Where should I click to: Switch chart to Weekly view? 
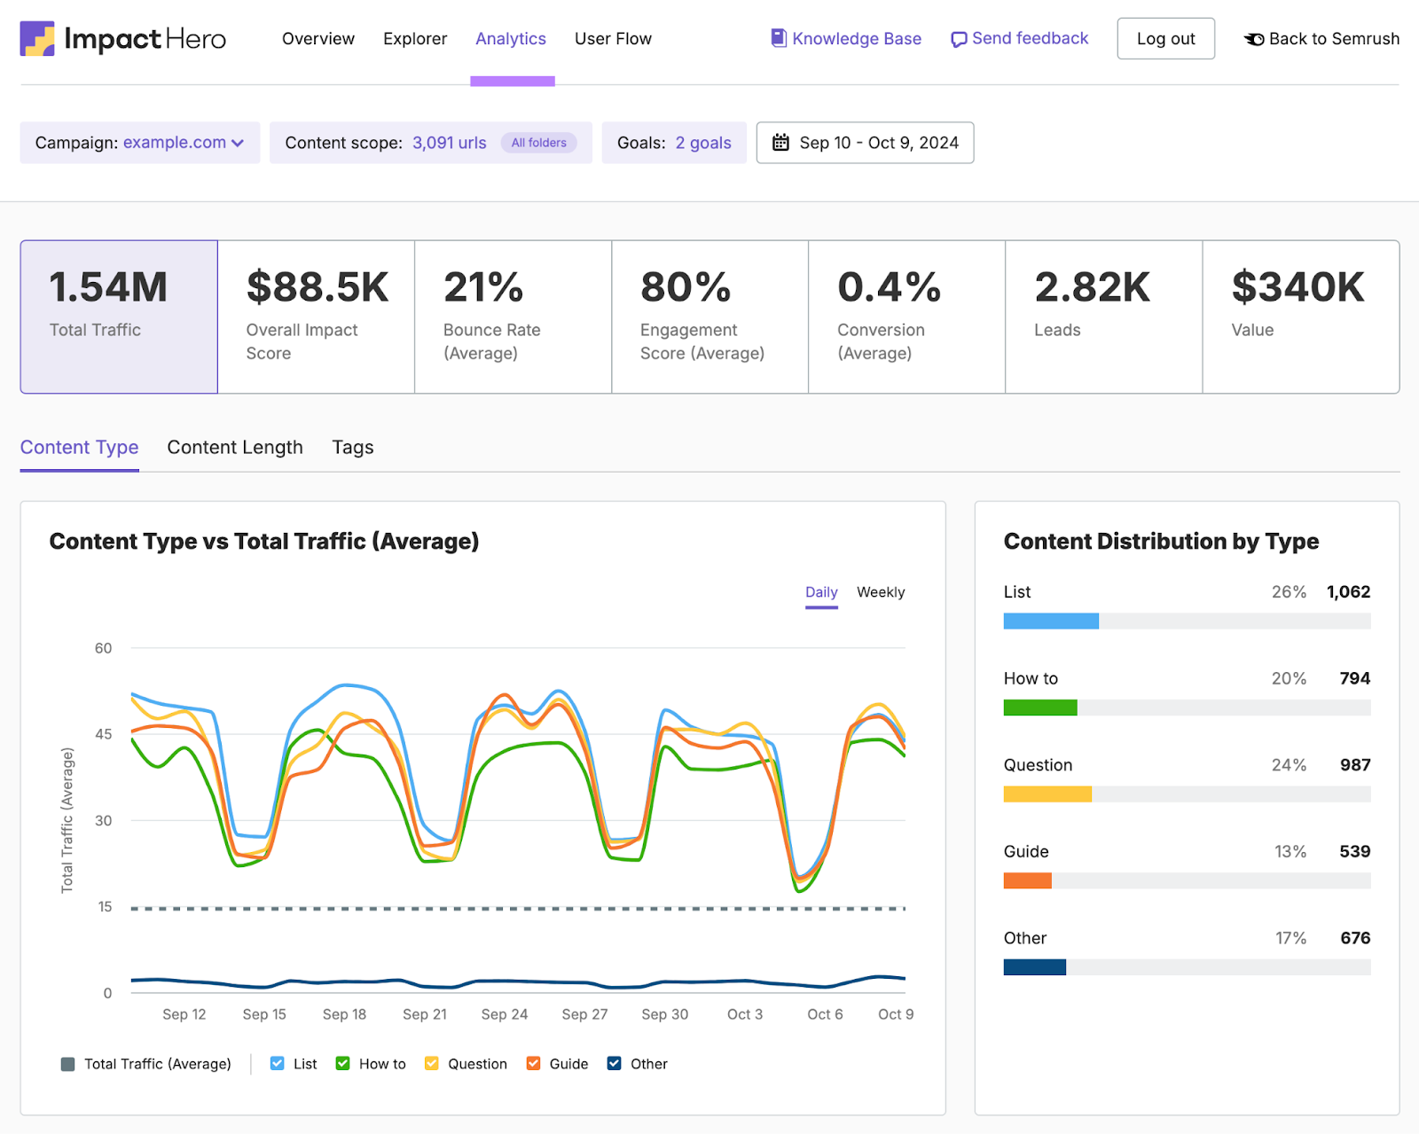coord(880,591)
